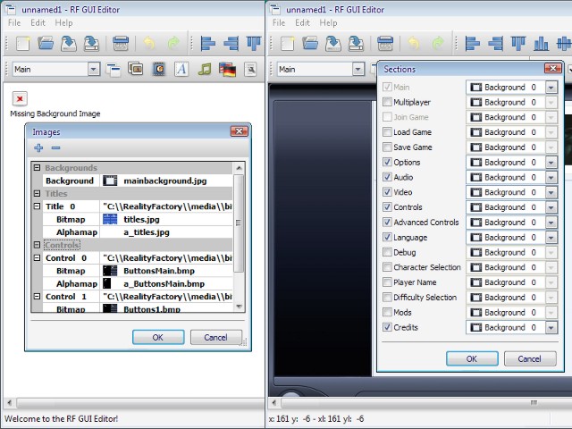This screenshot has width=572, height=429.
Task: Open Help menu in left window
Action: pos(63,22)
